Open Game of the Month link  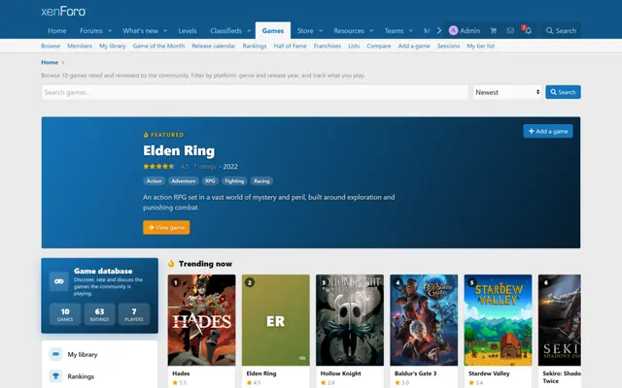(158, 46)
